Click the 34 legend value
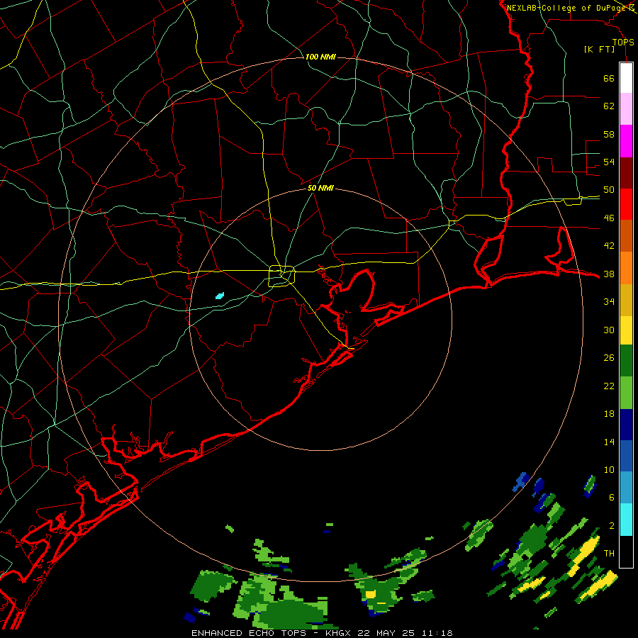638x638 pixels. [x=609, y=302]
